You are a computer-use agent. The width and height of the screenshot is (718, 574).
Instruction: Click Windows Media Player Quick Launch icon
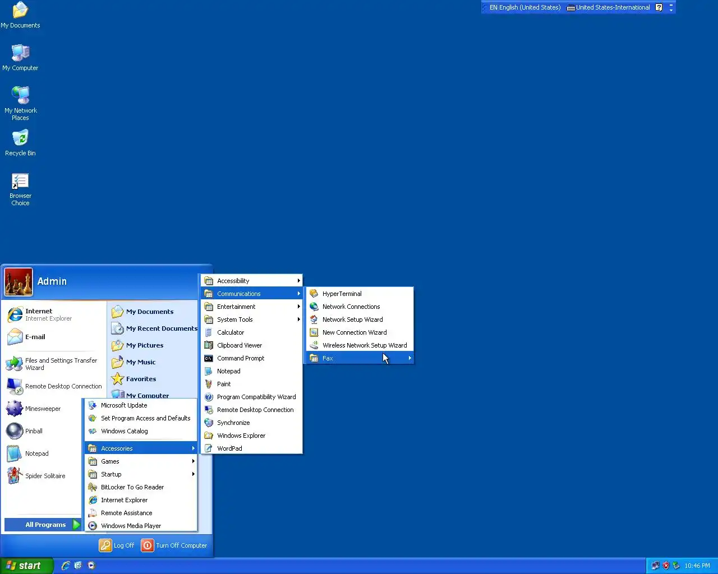pos(91,566)
